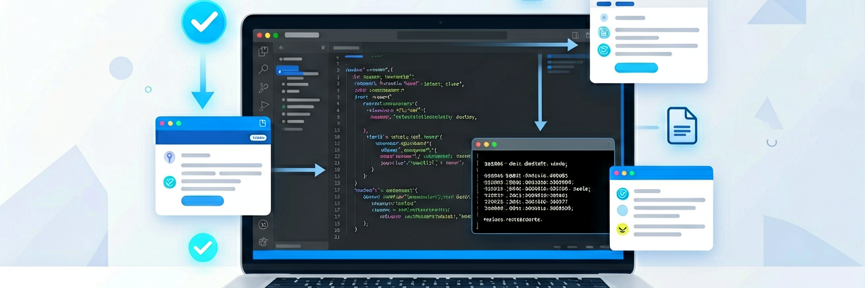Click the yellow smiley icon in bottom-right card
The width and height of the screenshot is (865, 288).
coord(622,229)
